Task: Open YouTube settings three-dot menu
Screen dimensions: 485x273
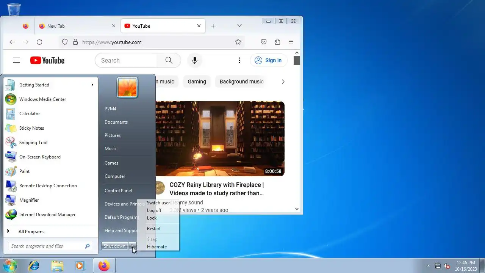Action: 239,60
